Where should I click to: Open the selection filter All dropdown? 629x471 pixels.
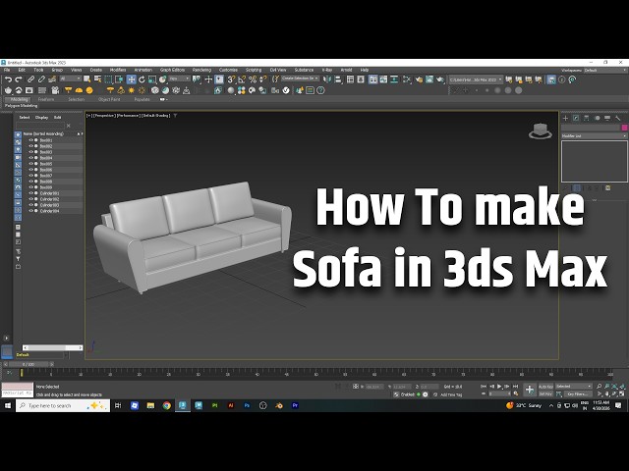[71, 78]
